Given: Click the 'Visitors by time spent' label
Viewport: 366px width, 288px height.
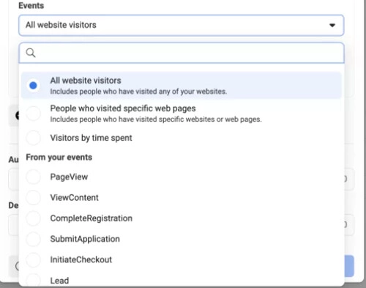Looking at the screenshot, I should tap(91, 138).
